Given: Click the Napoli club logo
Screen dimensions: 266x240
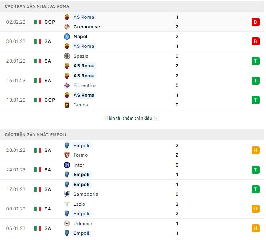Looking at the screenshot, I should pos(67,37).
